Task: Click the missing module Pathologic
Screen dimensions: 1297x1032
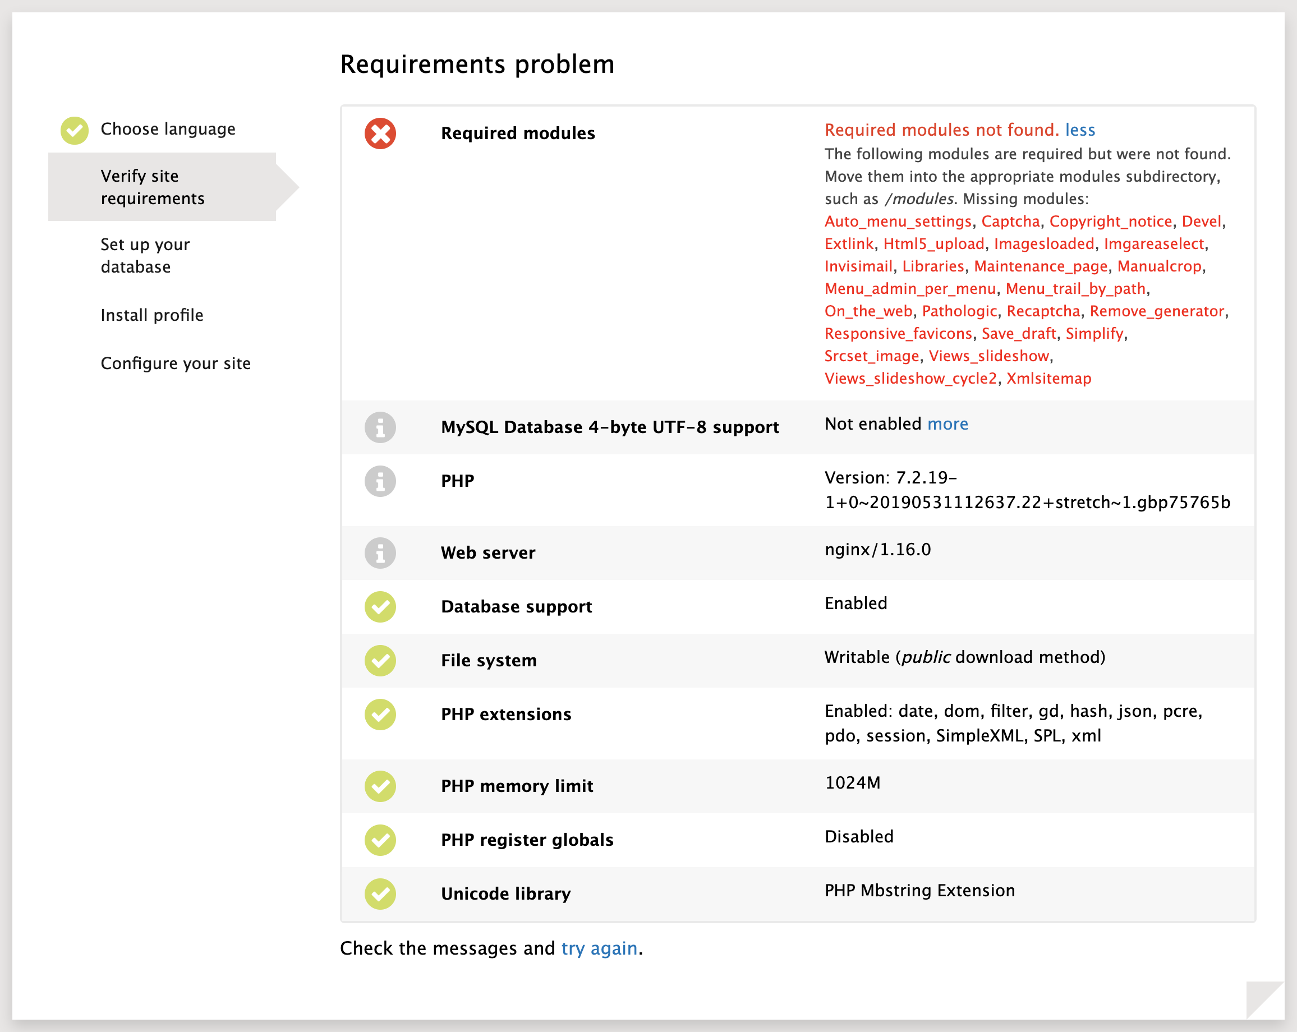Action: point(959,311)
